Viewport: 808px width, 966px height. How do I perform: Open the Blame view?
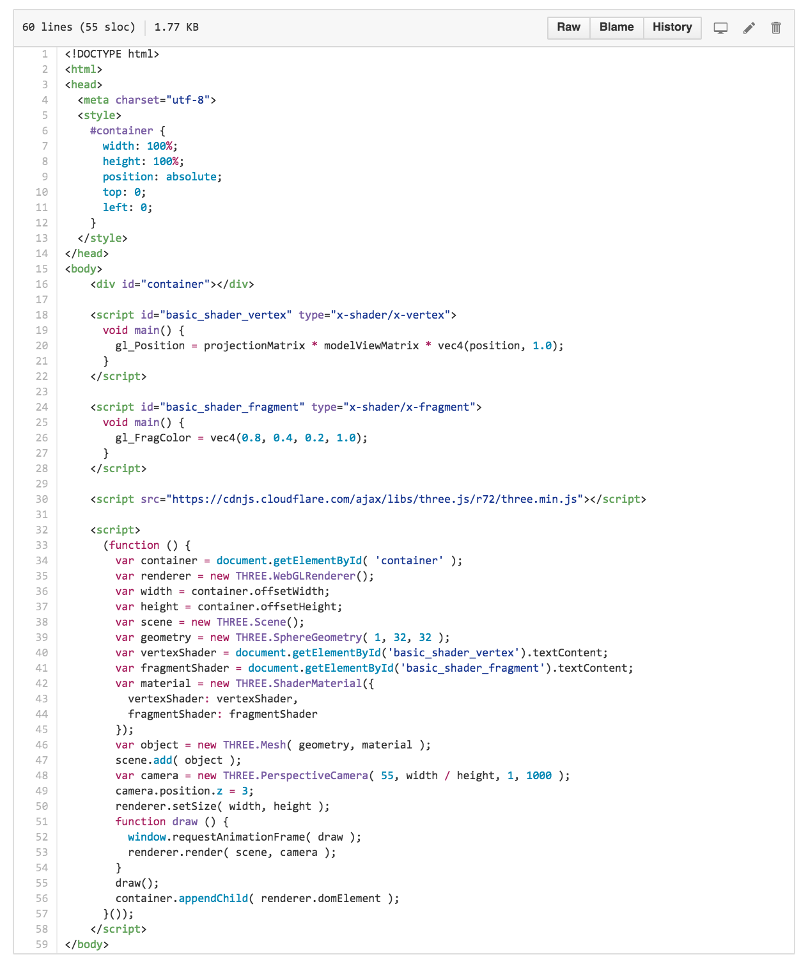(616, 27)
